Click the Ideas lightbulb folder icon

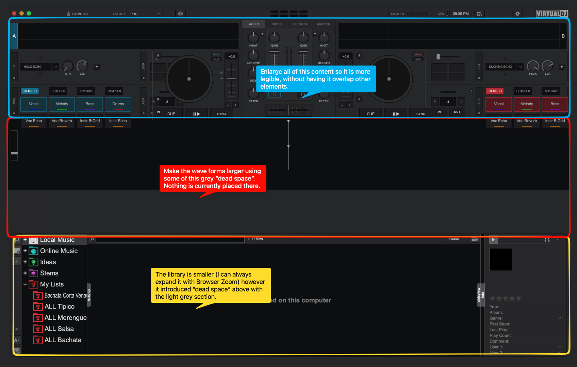33,262
